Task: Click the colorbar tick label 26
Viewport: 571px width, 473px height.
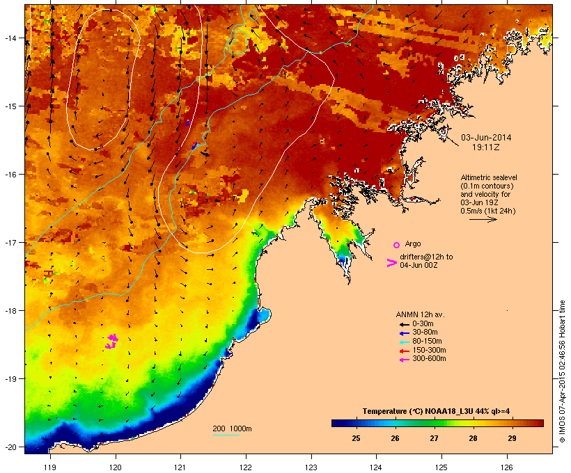Action: (x=395, y=438)
